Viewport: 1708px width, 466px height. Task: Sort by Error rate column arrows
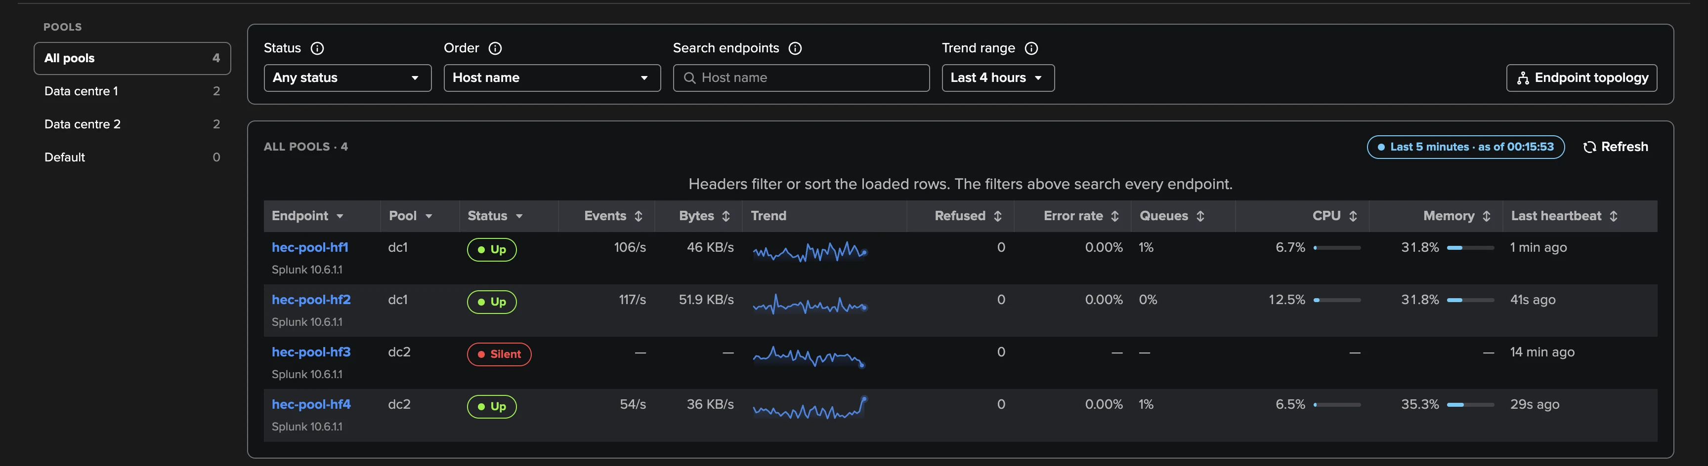1115,216
